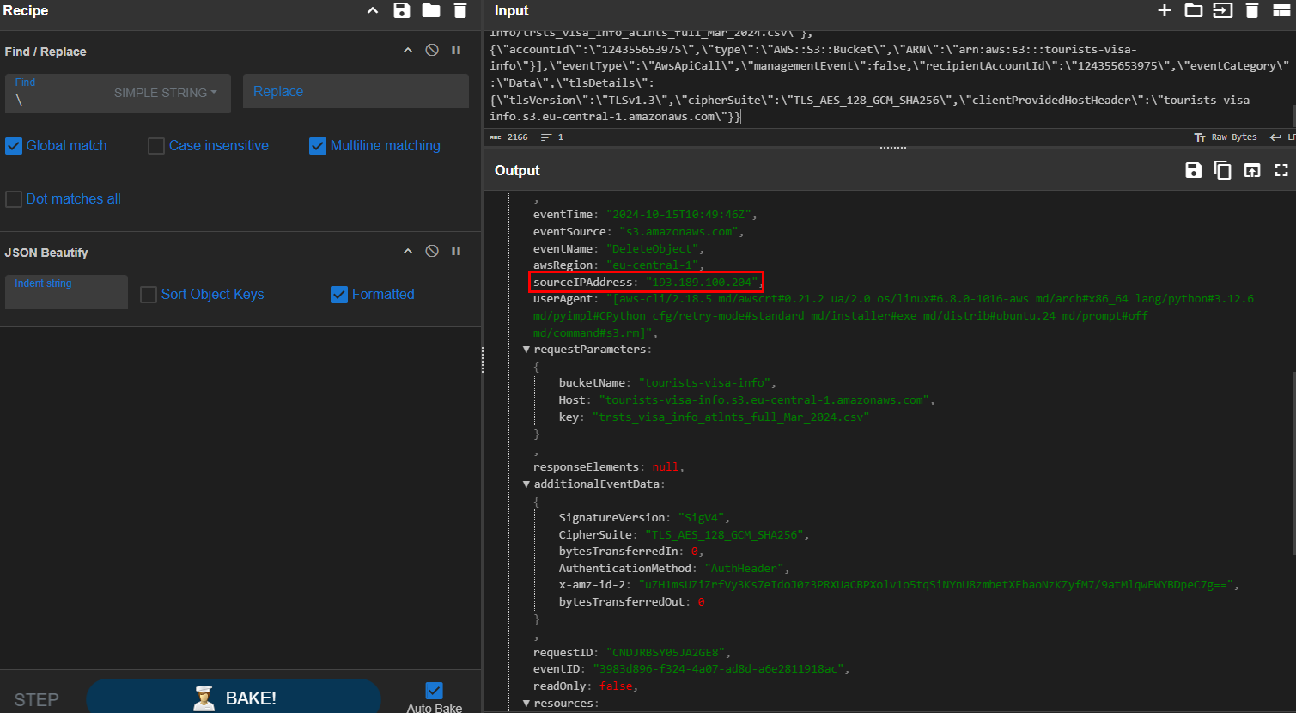Screen dimensions: 1296x713
Task: Load a recipe via folder icon
Action: tap(431, 11)
